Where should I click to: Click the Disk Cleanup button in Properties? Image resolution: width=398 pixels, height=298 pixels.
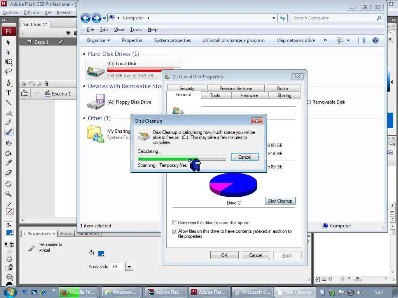click(x=280, y=201)
